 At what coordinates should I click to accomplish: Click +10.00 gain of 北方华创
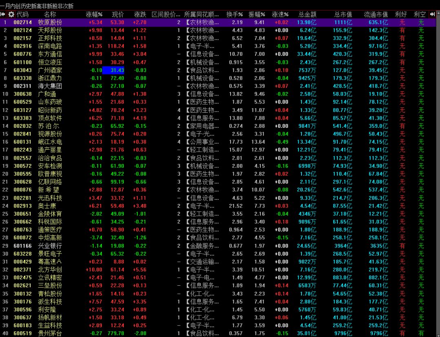94,270
